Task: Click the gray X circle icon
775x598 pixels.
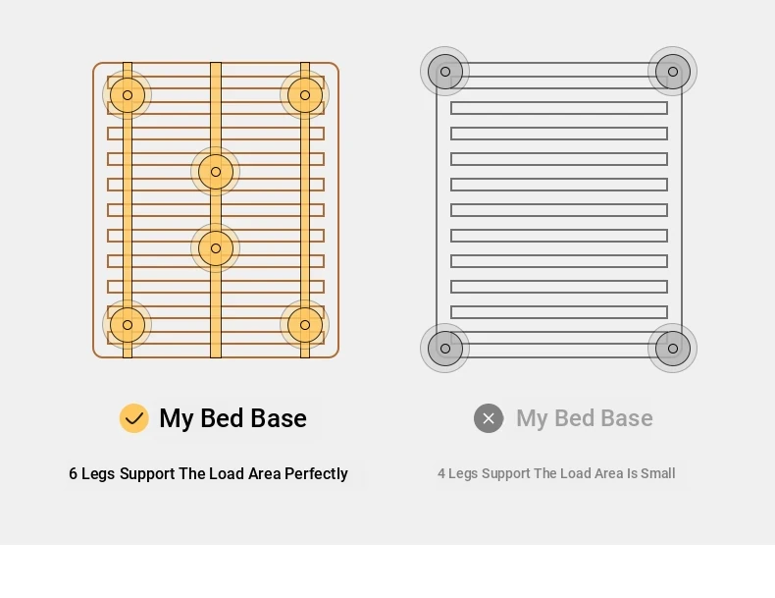Action: click(x=489, y=418)
